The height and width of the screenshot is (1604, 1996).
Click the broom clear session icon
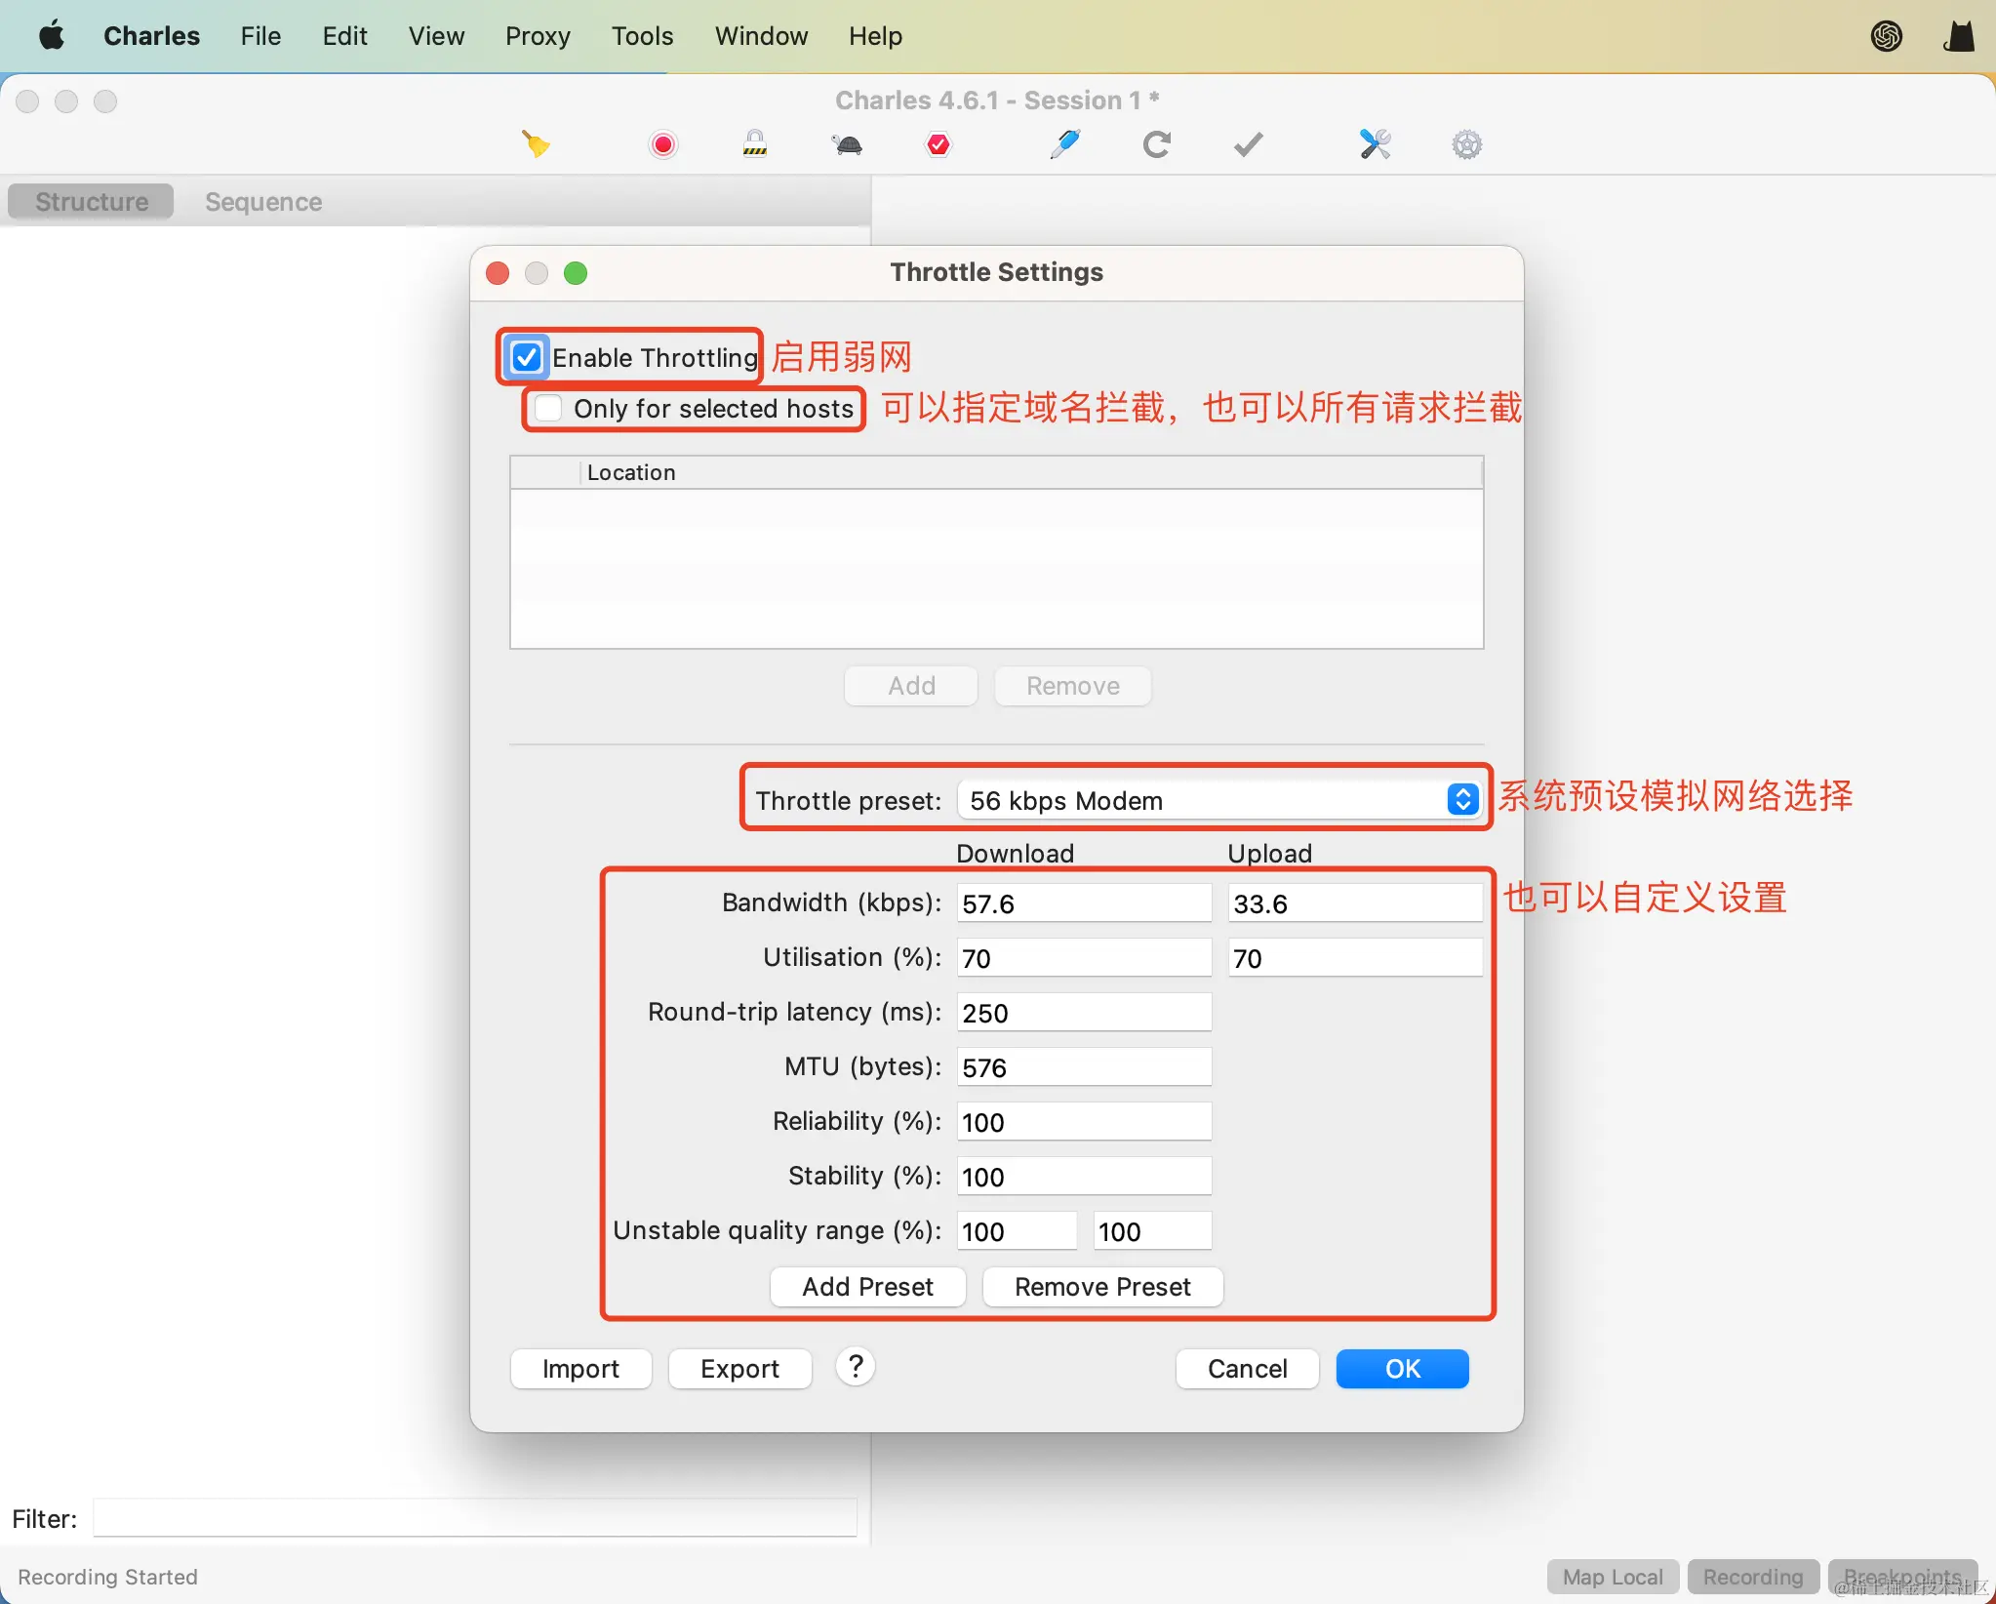pyautogui.click(x=536, y=144)
